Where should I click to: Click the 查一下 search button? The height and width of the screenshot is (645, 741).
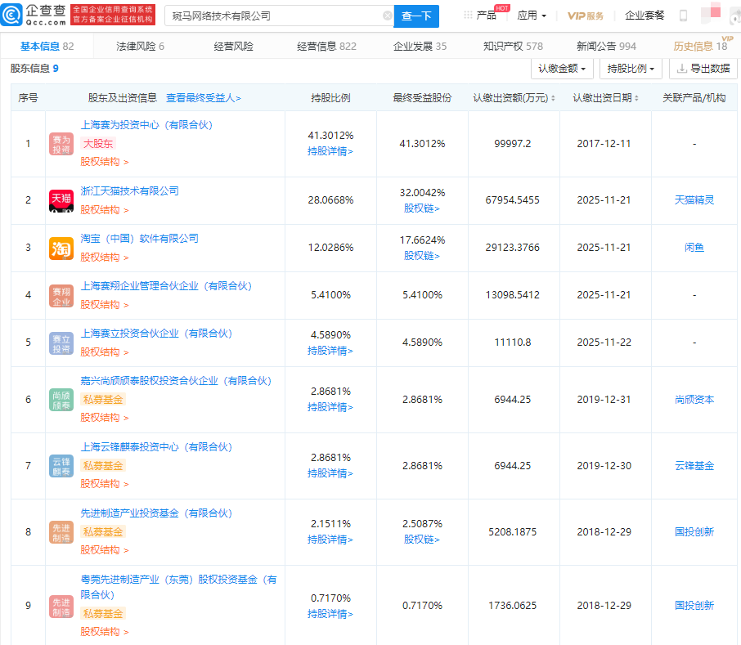pos(416,16)
